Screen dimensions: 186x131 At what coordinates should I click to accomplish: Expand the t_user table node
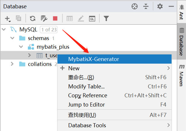pos(29,55)
